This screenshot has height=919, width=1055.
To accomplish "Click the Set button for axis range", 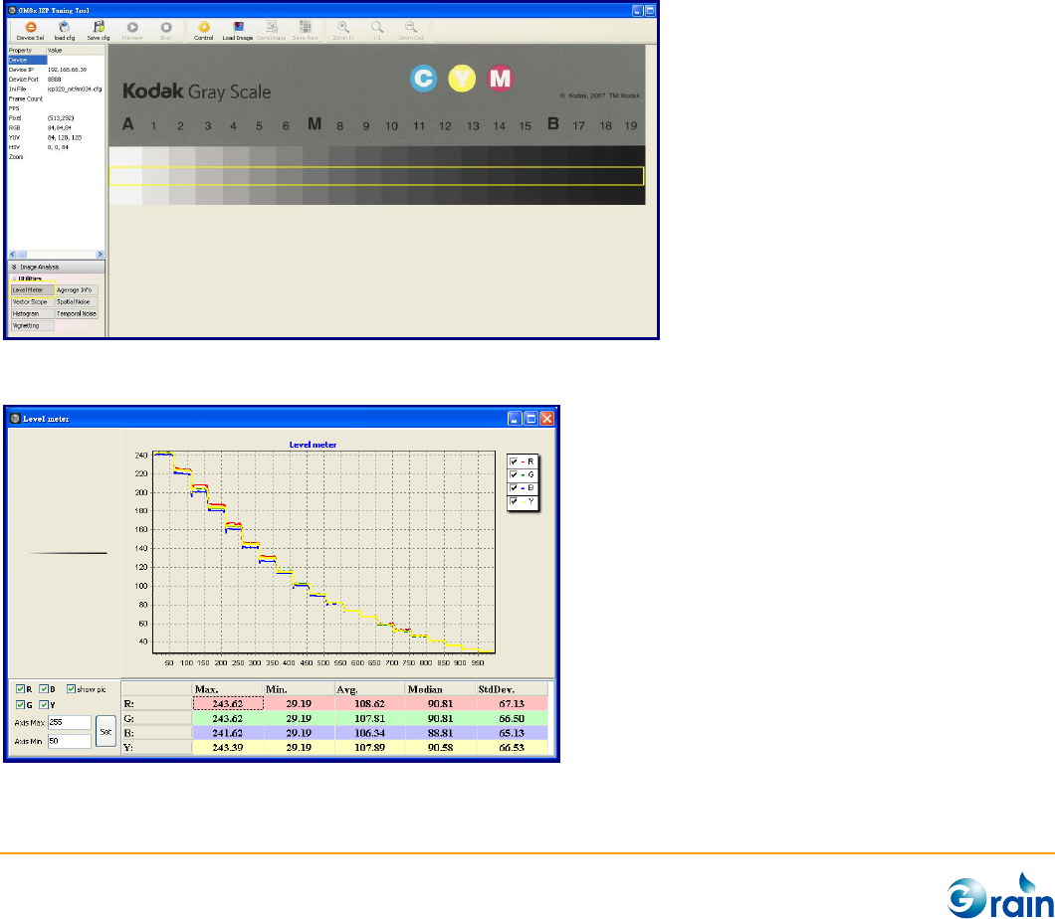I will (x=105, y=731).
